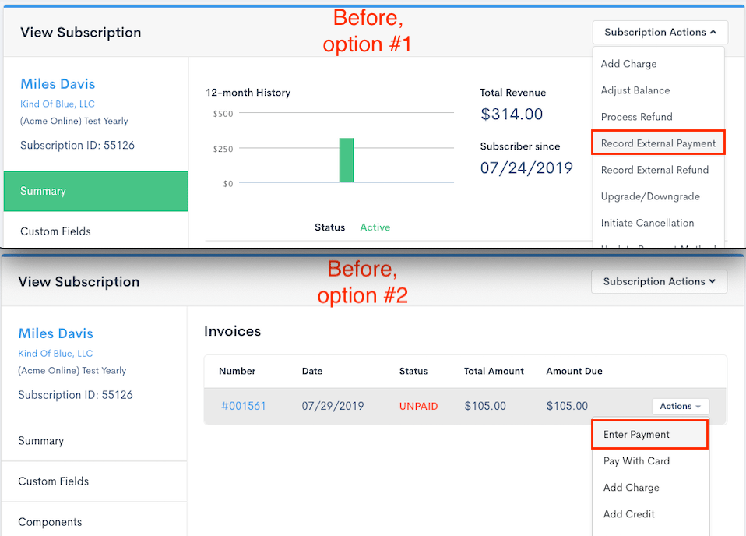Click the Actions dropdown on invoice #001561
Screen dimensions: 746x536
pyautogui.click(x=680, y=406)
